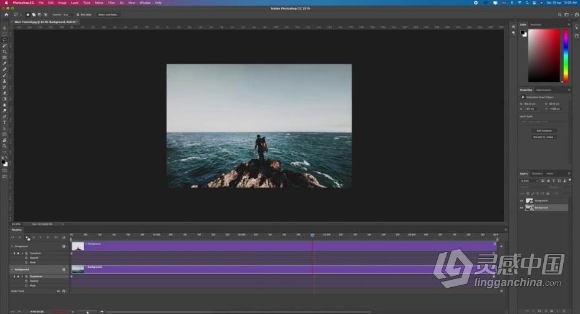Image resolution: width=580 pixels, height=314 pixels.
Task: Open the Filter menu
Action: tap(112, 2)
